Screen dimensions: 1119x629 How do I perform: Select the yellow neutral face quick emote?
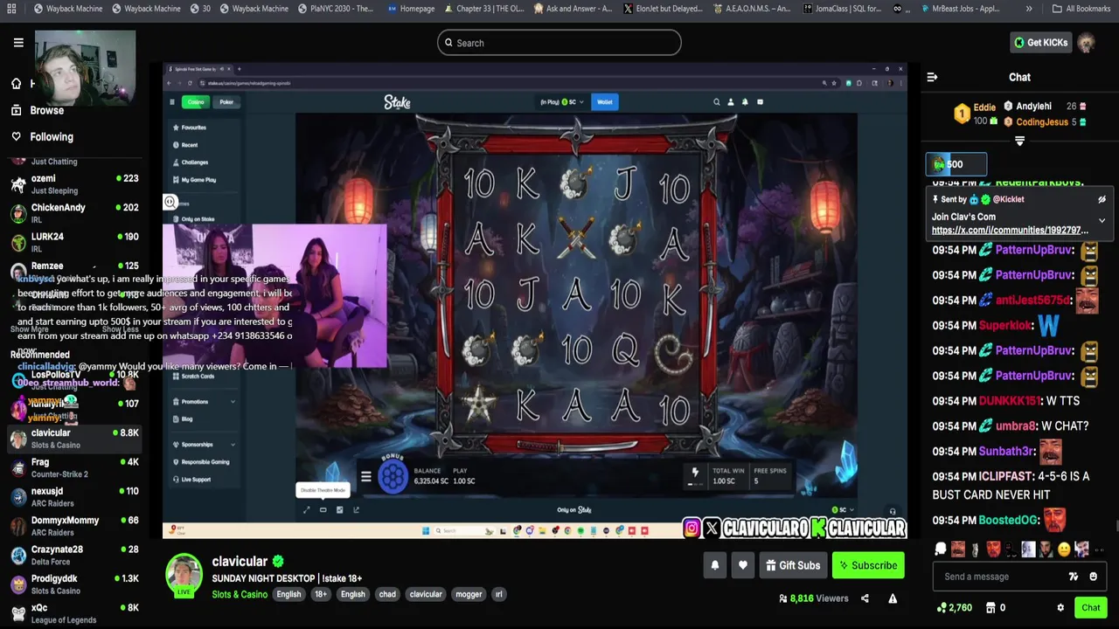pos(1064,550)
